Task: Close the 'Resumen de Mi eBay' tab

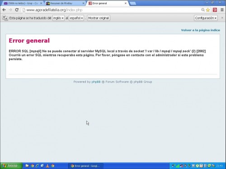Action: (x=83, y=3)
